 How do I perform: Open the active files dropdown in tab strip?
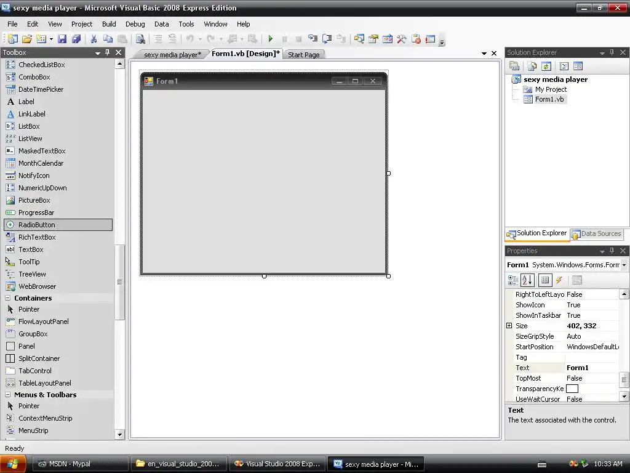click(x=484, y=54)
